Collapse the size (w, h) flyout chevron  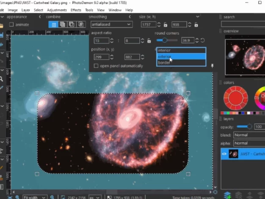tap(198, 17)
